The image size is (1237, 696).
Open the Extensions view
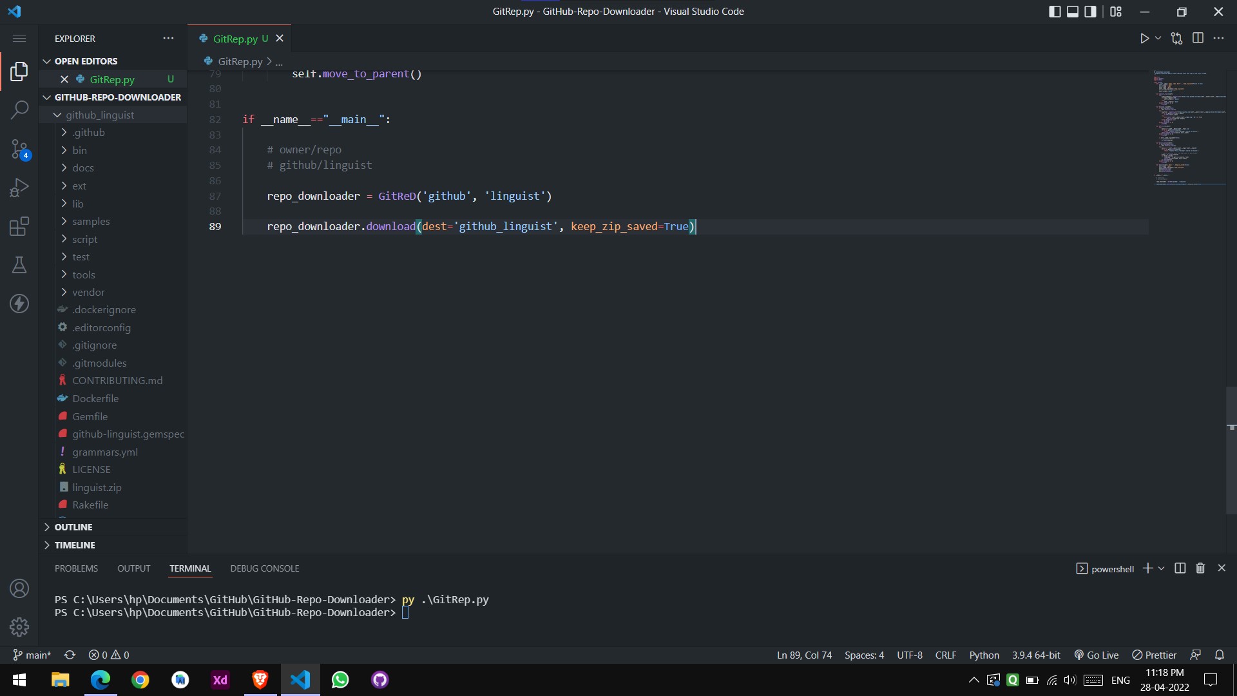(19, 226)
